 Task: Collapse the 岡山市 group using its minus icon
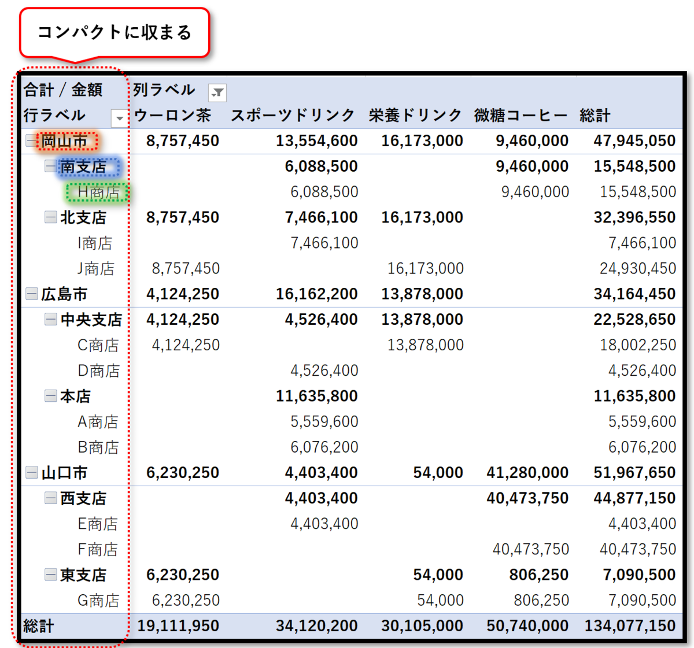tap(31, 140)
